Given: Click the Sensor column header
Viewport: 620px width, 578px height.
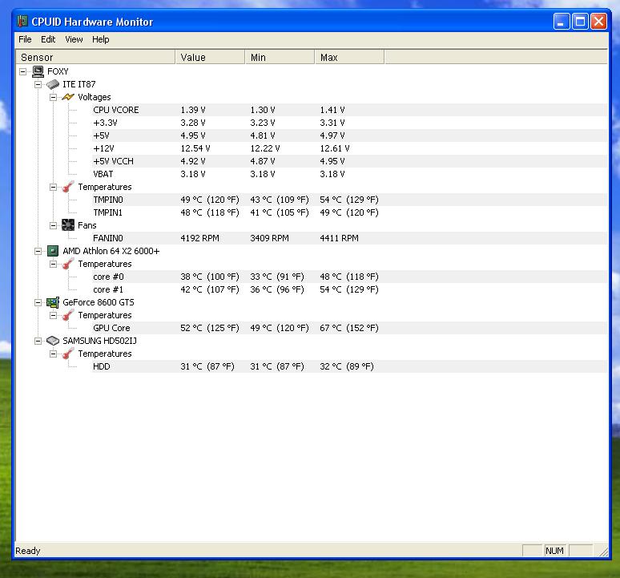Looking at the screenshot, I should [x=95, y=57].
